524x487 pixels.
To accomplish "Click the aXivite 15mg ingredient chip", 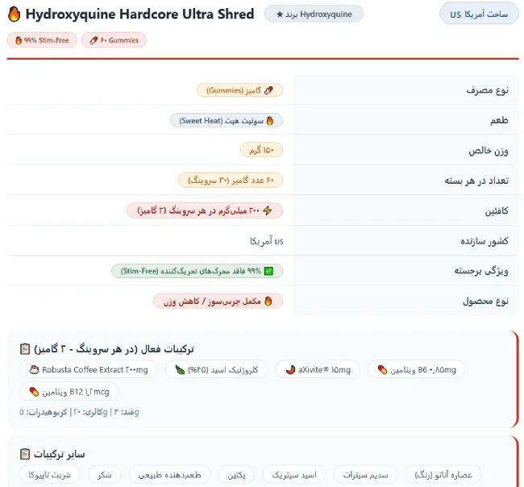I will [x=318, y=369].
